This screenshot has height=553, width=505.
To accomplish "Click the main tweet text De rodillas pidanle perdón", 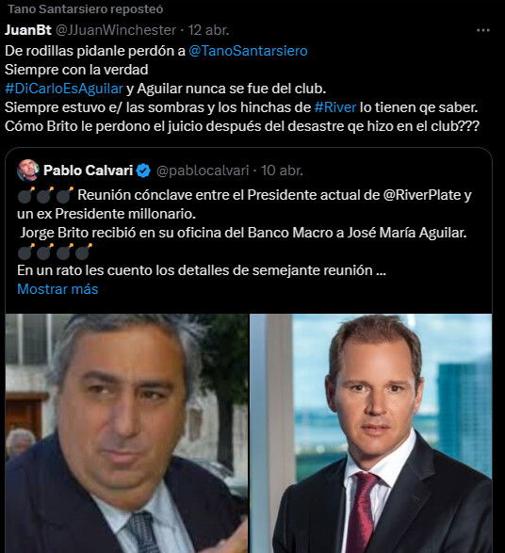I will pos(242,89).
